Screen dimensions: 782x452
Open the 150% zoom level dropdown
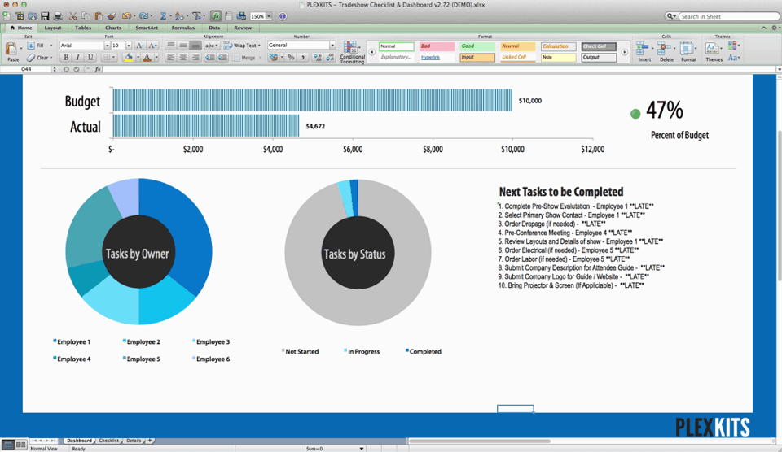[x=260, y=16]
